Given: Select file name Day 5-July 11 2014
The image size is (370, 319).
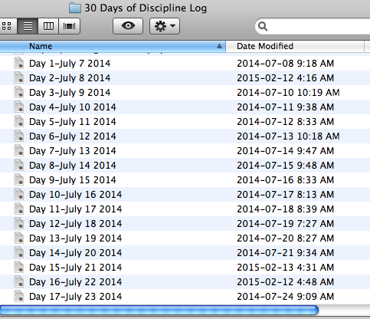Looking at the screenshot, I should 73,122.
